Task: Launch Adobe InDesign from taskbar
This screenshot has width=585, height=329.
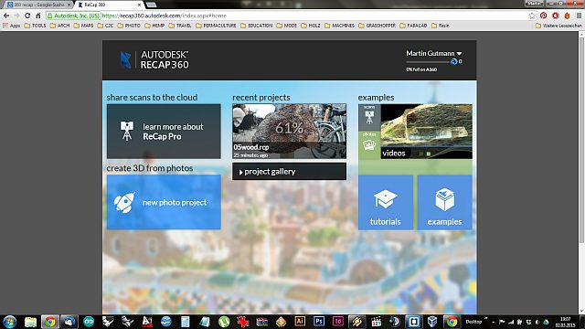Action: (x=338, y=321)
